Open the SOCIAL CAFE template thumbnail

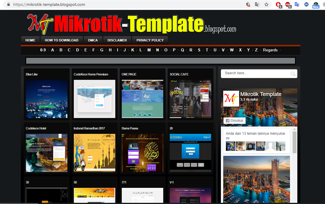coord(191,99)
